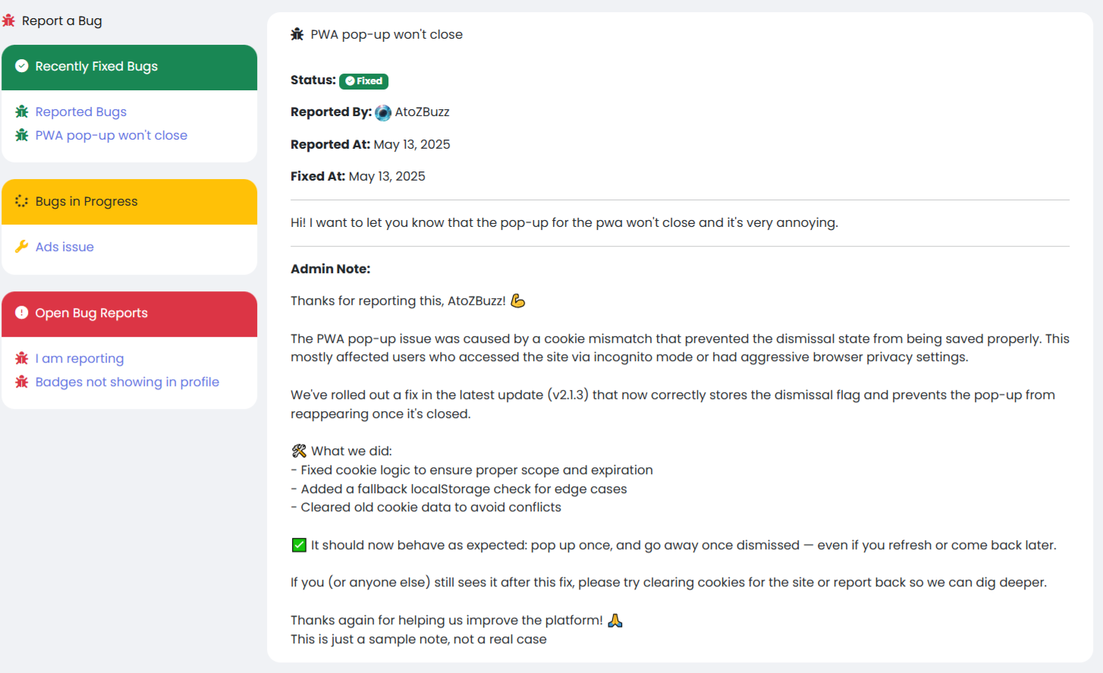The width and height of the screenshot is (1103, 673).
Task: Open the Reported Bugs link
Action: (x=80, y=112)
